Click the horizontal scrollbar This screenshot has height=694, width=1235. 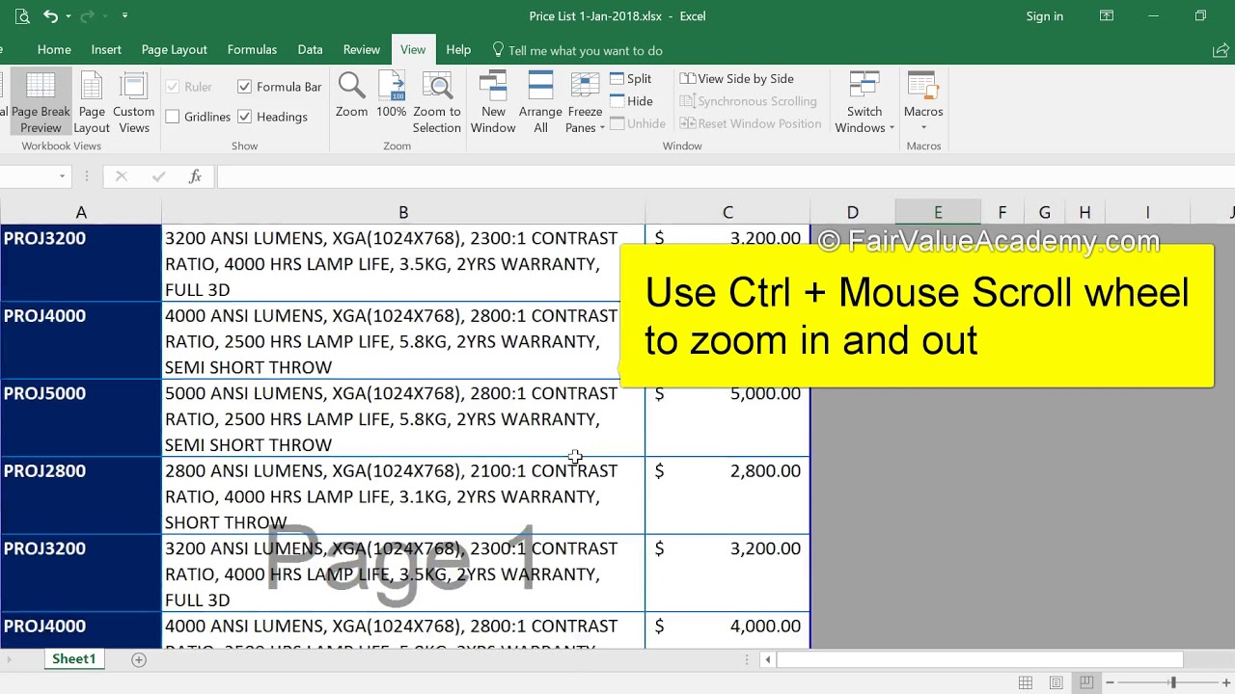[979, 659]
